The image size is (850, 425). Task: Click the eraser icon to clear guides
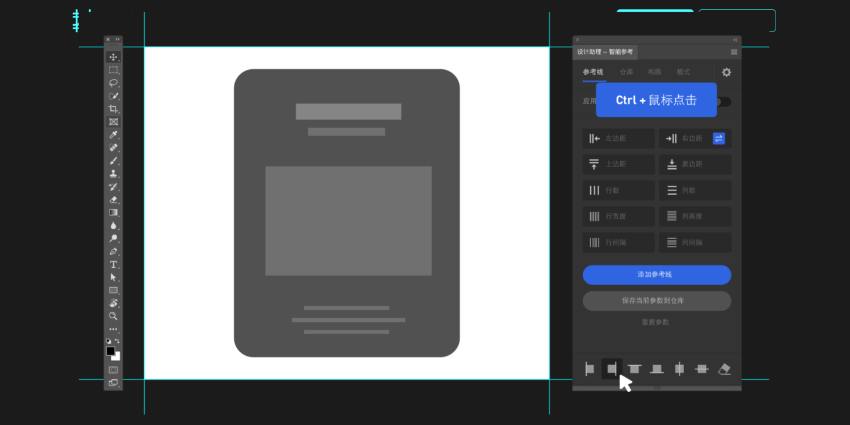(x=724, y=369)
